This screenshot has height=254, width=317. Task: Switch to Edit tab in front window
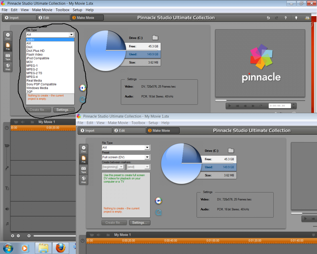[x=129, y=130]
